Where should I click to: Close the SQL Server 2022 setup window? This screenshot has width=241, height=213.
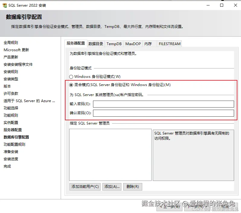(x=236, y=5)
